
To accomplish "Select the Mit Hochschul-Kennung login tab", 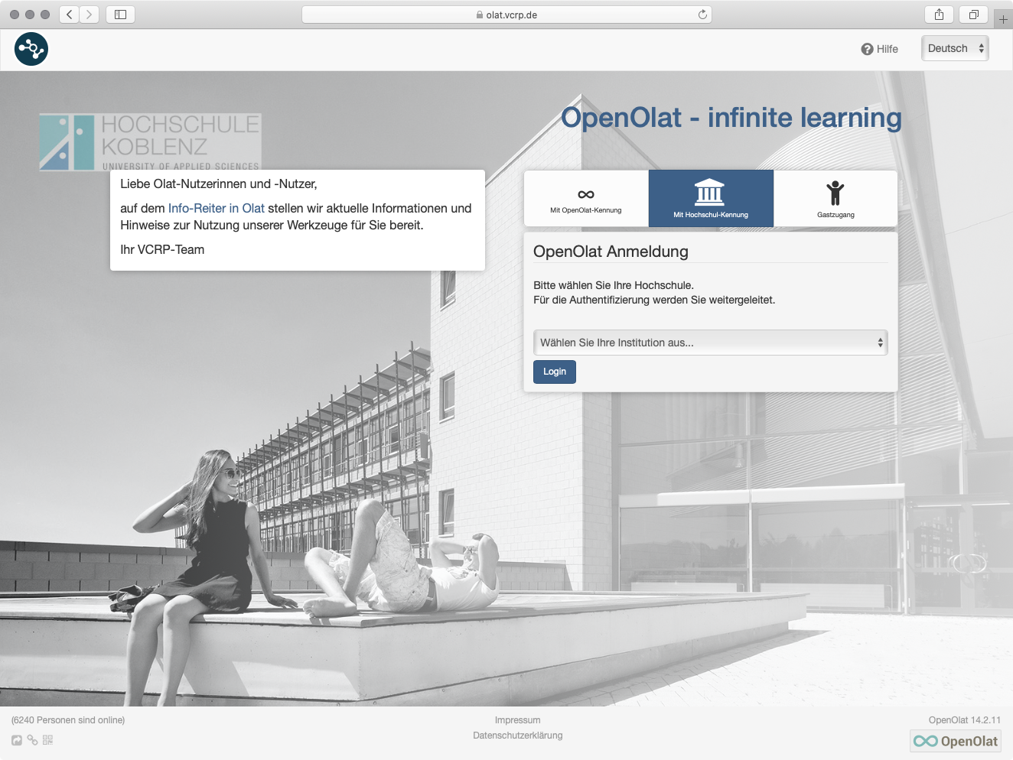I will (x=711, y=198).
